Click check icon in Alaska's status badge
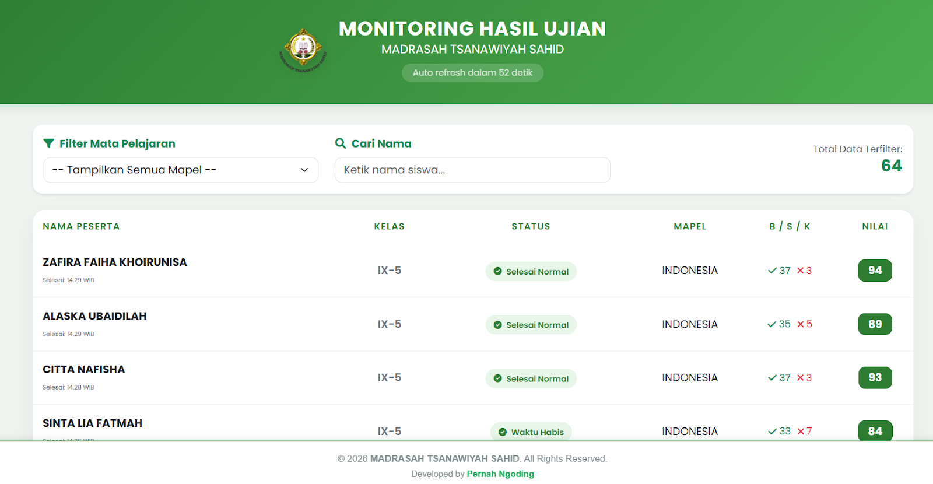Image resolution: width=933 pixels, height=484 pixels. click(498, 325)
